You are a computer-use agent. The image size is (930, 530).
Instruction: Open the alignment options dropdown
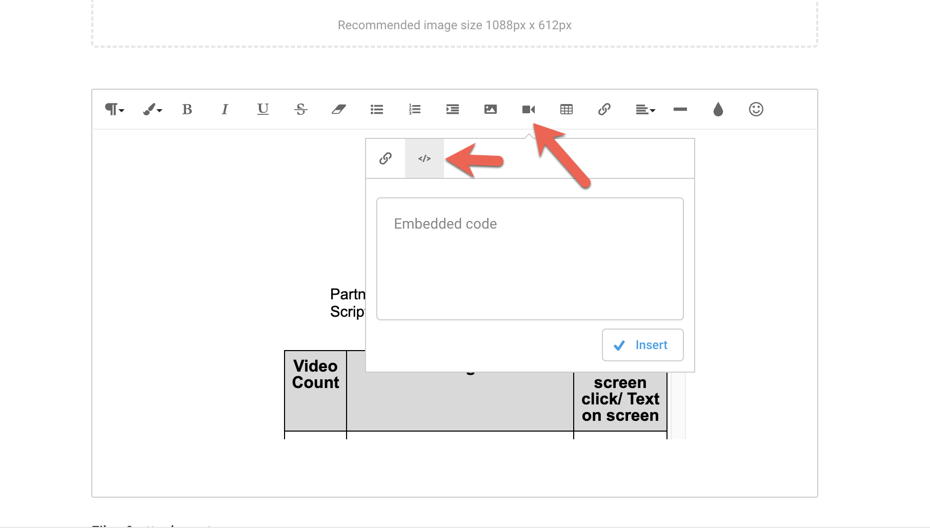pyautogui.click(x=645, y=109)
